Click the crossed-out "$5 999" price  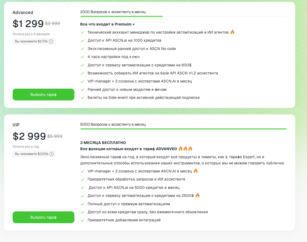55,136
